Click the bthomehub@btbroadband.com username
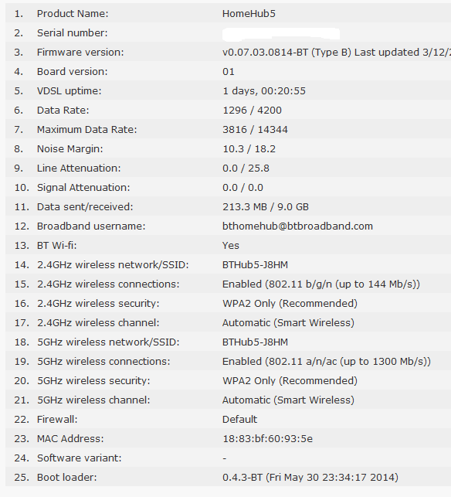This screenshot has height=497, width=451. tap(297, 226)
